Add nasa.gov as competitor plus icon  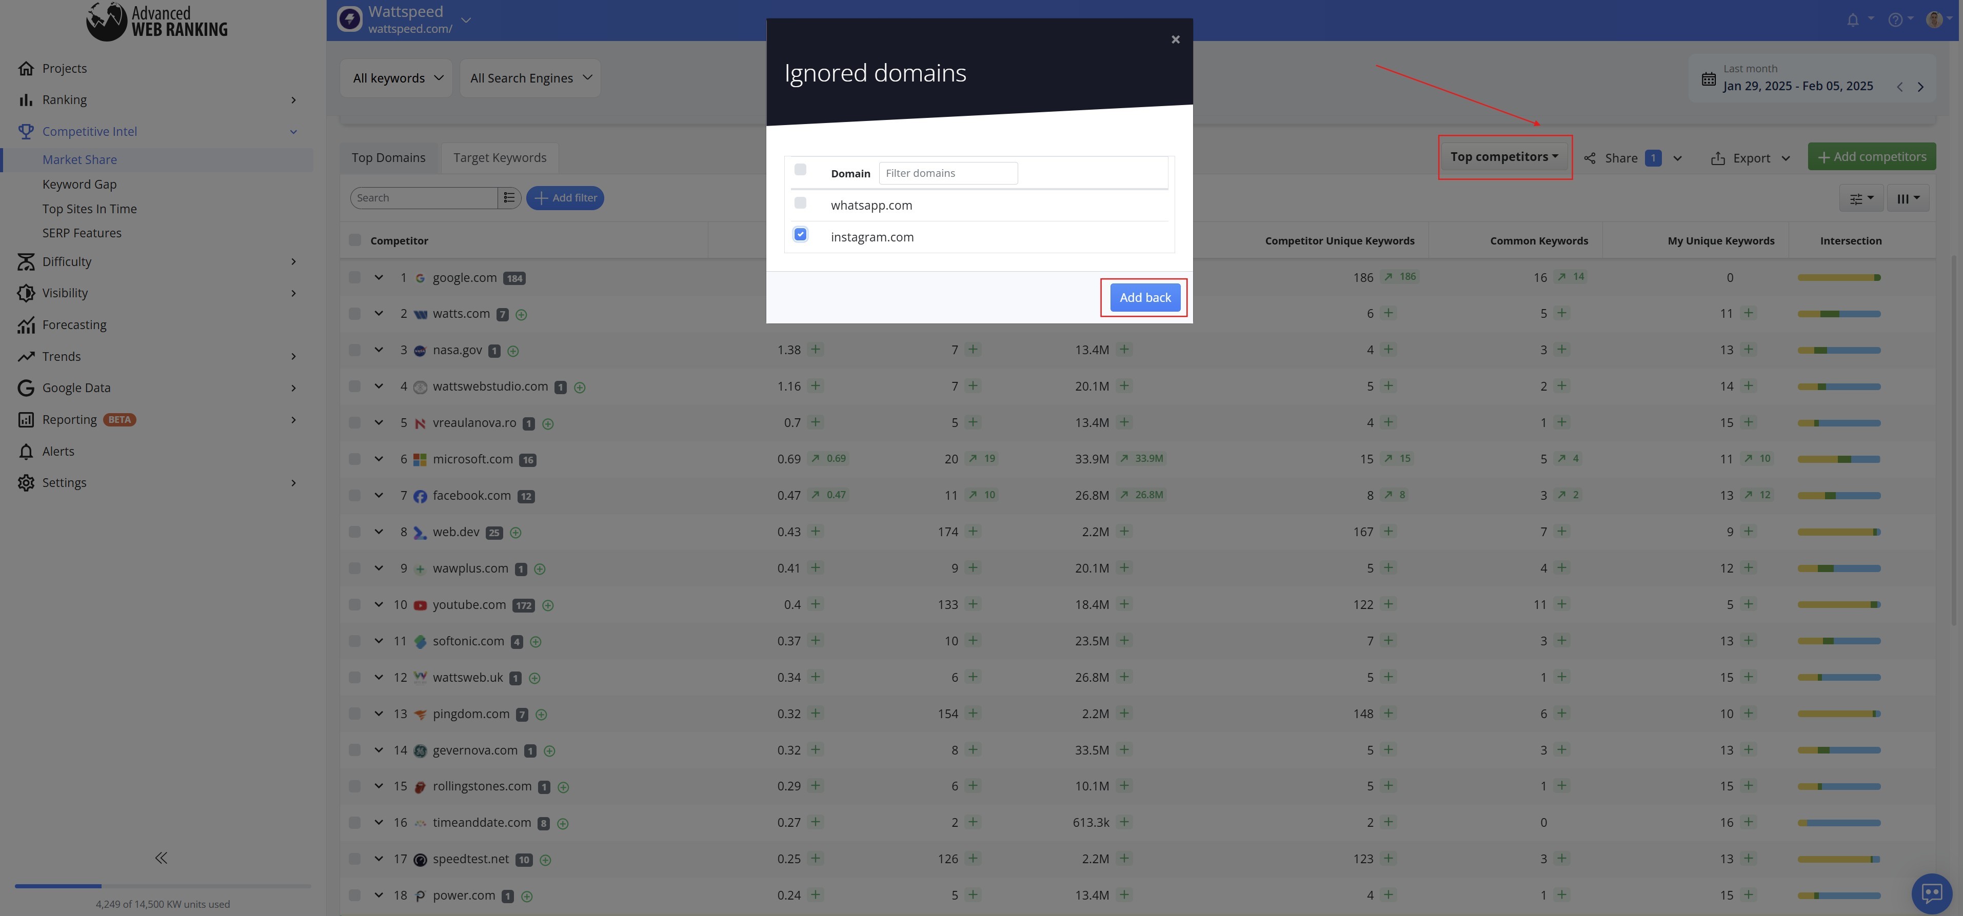pyautogui.click(x=513, y=351)
